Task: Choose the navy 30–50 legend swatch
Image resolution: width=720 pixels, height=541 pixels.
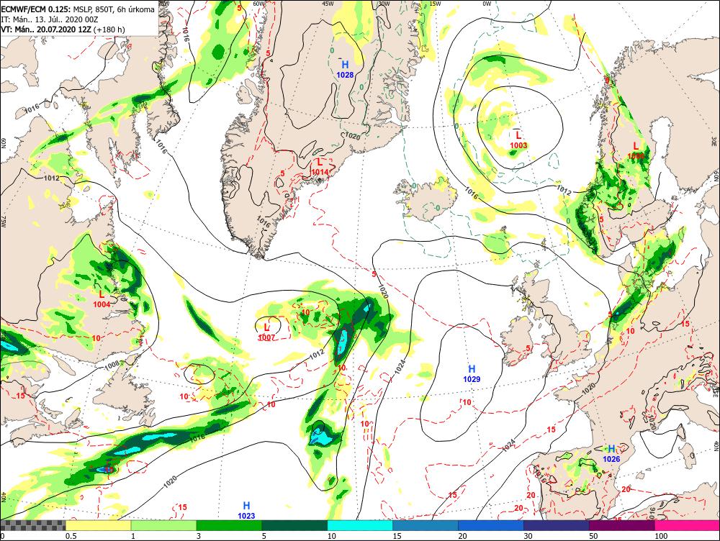Action: pos(557,525)
